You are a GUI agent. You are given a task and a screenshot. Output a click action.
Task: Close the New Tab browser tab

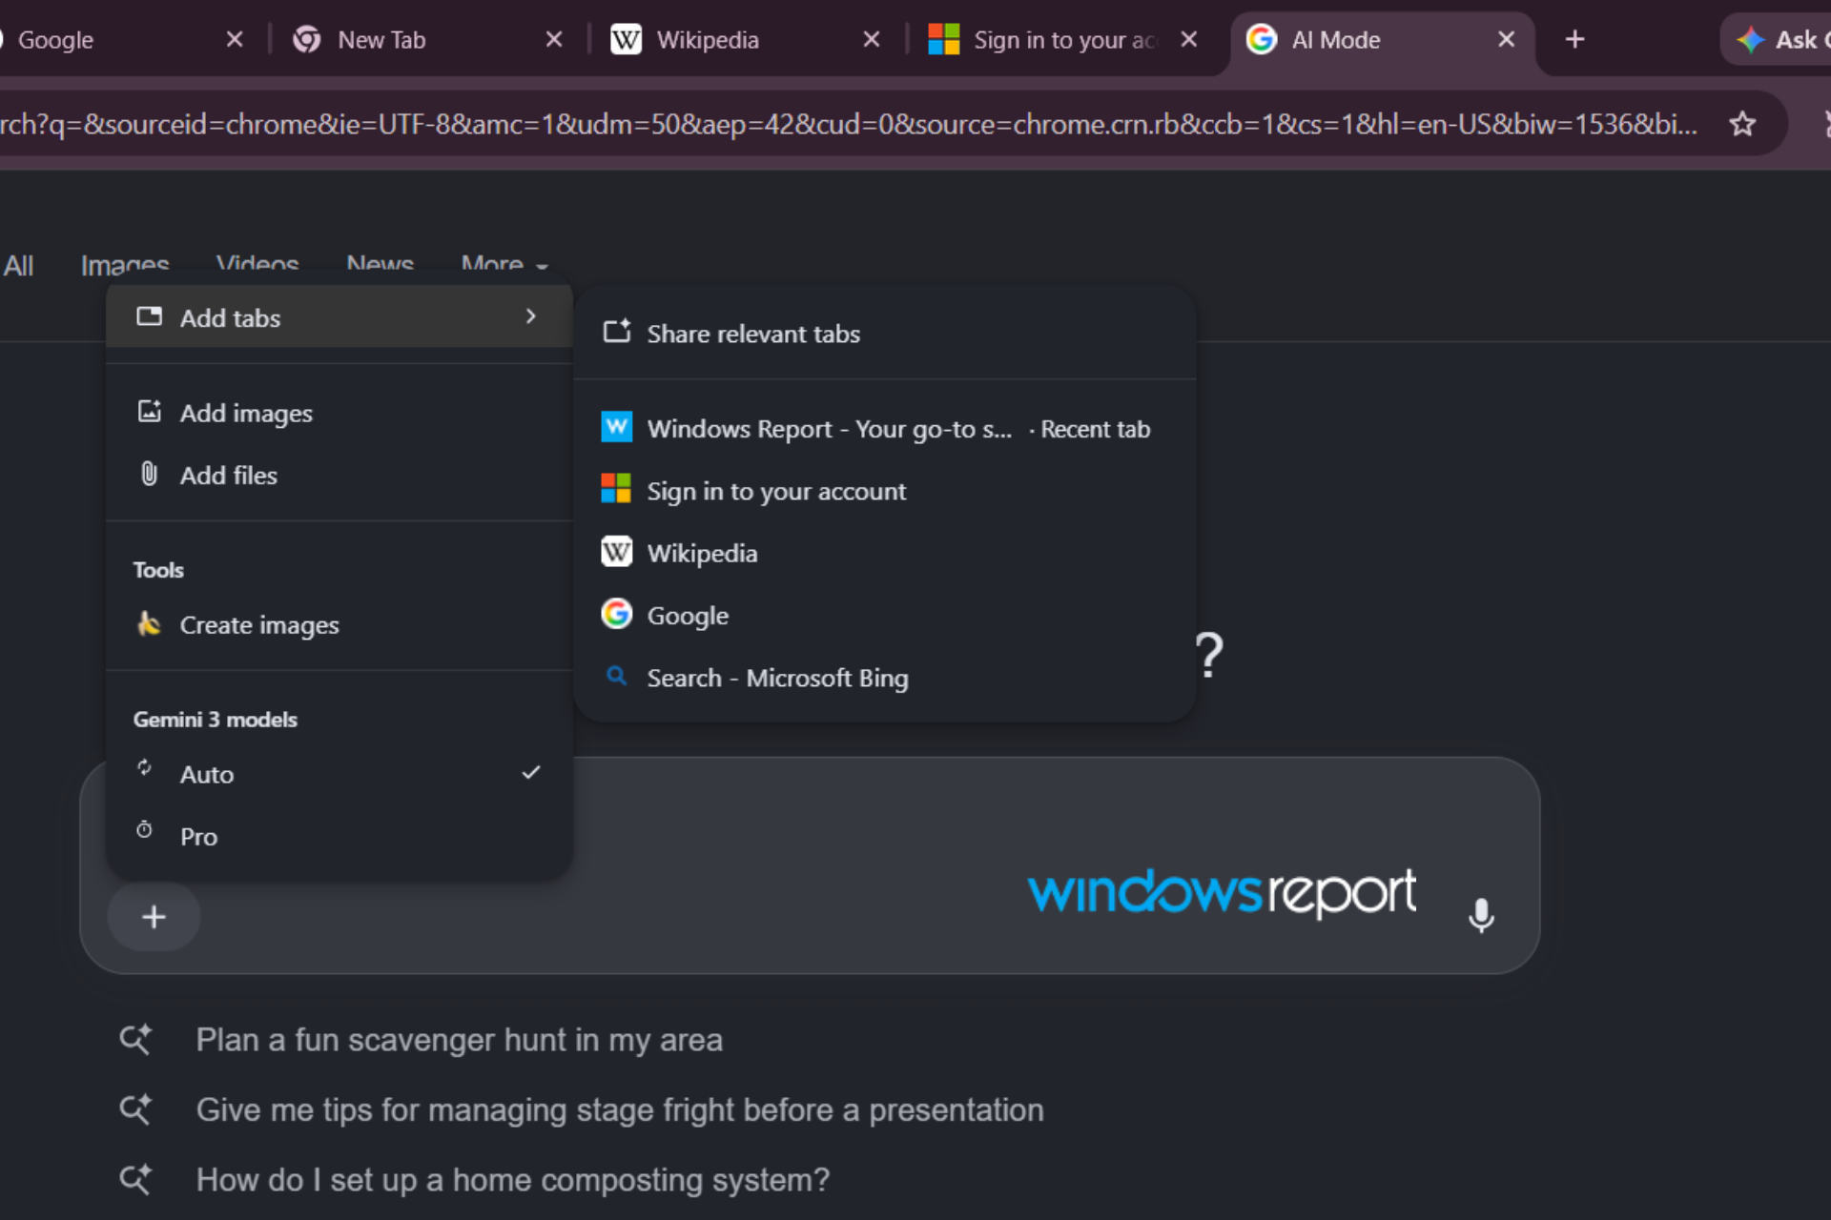(554, 39)
